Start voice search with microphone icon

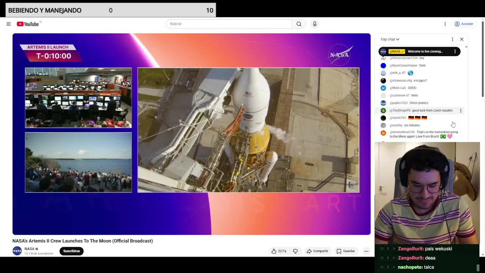coord(314,24)
